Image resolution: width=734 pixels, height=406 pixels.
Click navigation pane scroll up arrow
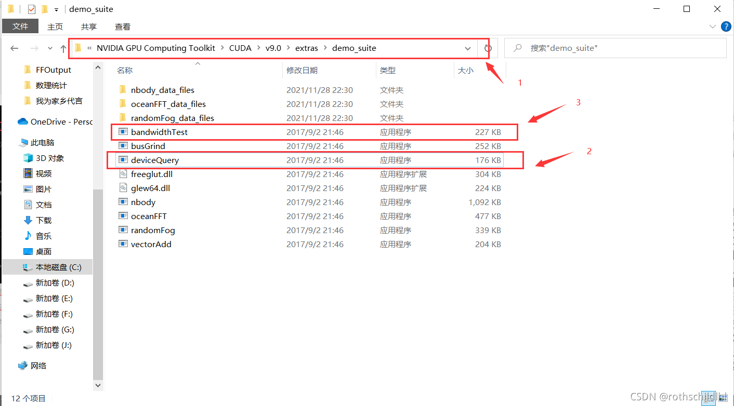coord(98,66)
